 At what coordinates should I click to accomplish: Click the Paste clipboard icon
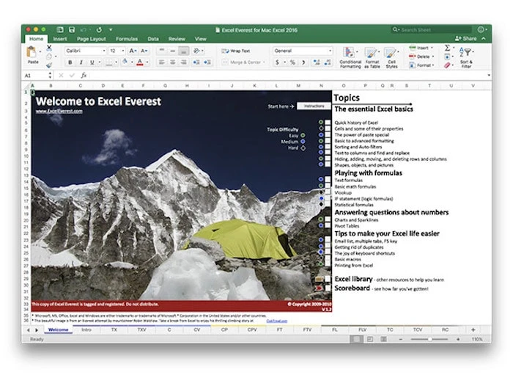[x=32, y=53]
